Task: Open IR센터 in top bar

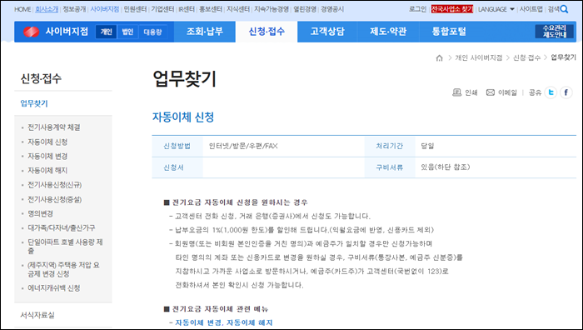Action: click(x=187, y=9)
